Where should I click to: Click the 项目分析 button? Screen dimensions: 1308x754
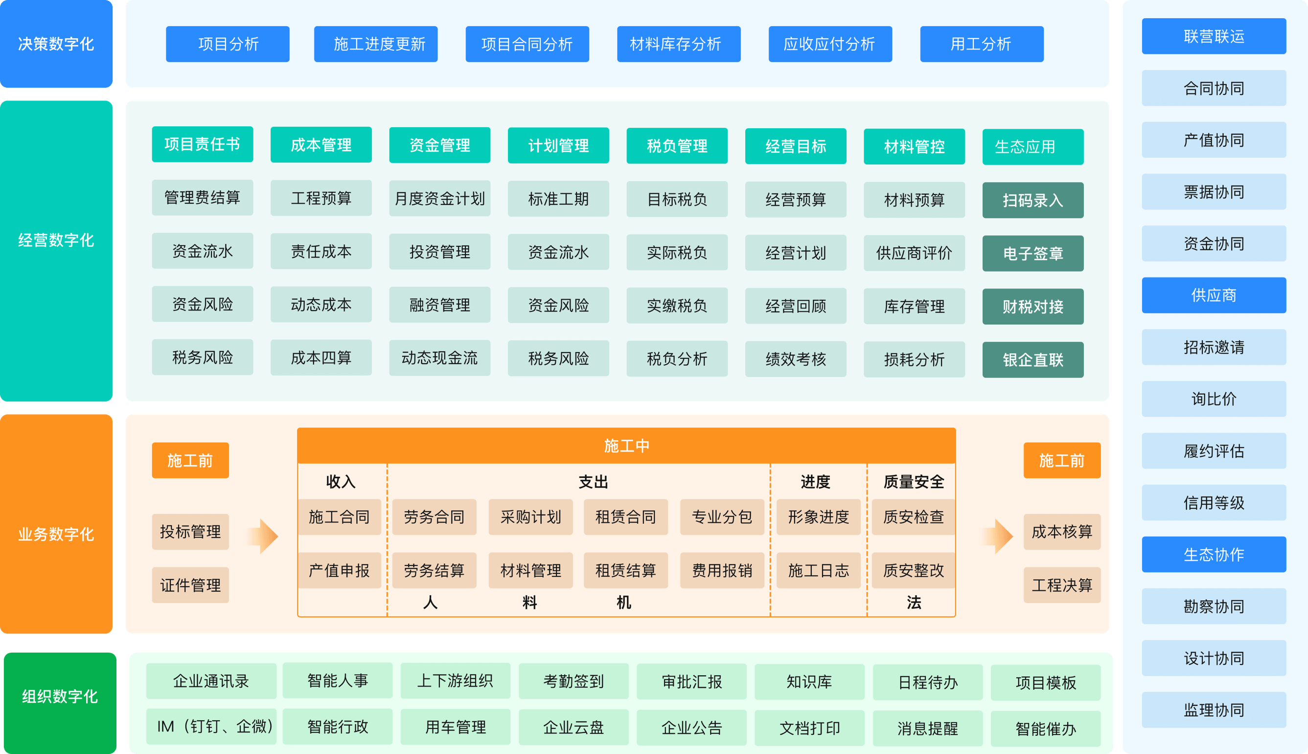(x=228, y=44)
